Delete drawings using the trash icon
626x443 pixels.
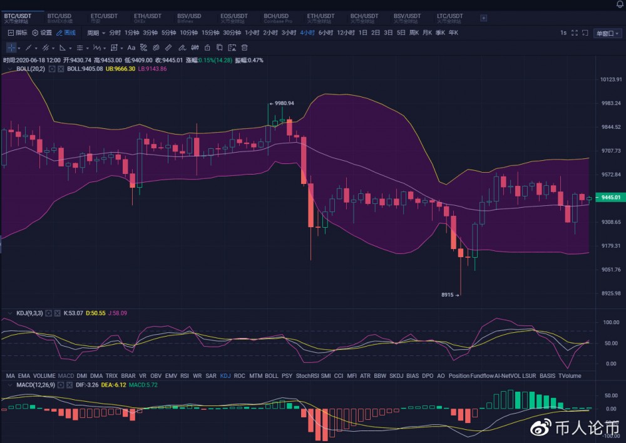[244, 48]
